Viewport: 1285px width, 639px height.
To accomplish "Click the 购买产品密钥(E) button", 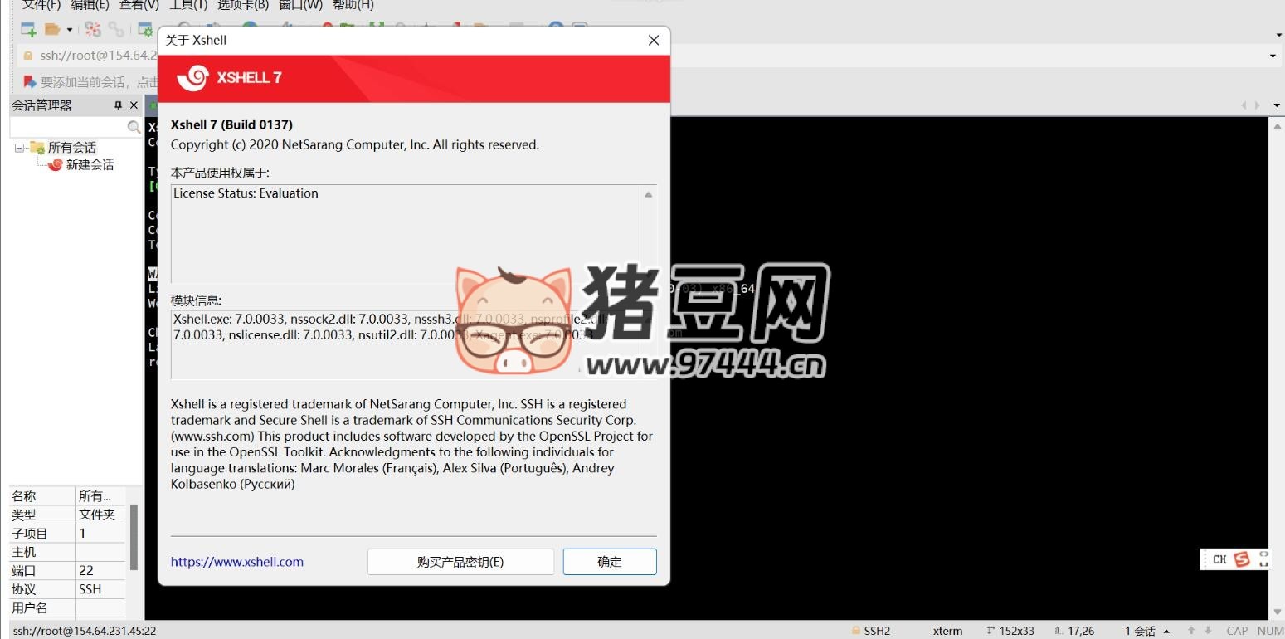I will (x=460, y=562).
